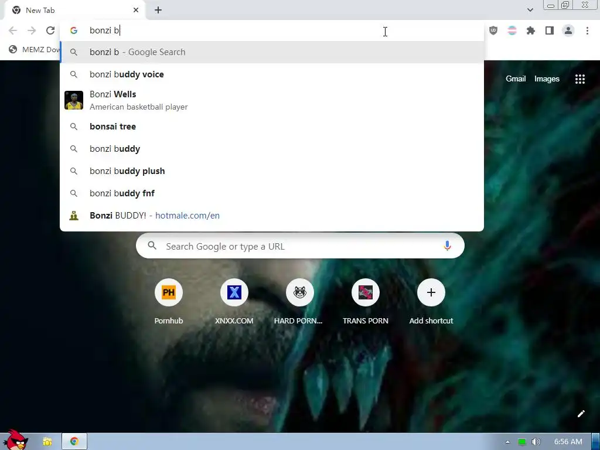Open the XNXX.COM shortcut tile
600x450 pixels.
[234, 302]
